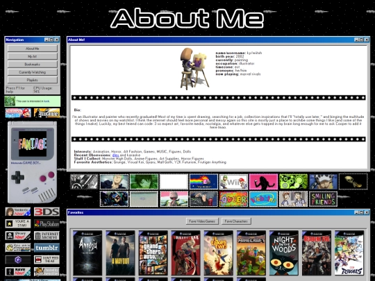Open About Me in Navigation
This screenshot has height=281, width=375.
coord(33,49)
